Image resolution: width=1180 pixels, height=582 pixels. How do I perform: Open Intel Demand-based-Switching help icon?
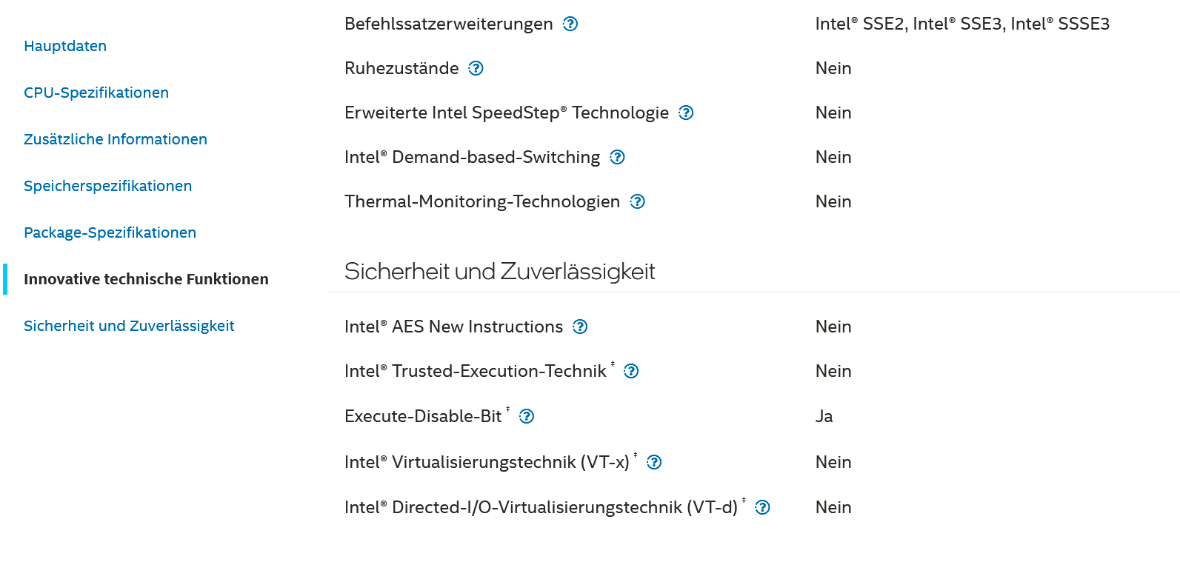[617, 157]
